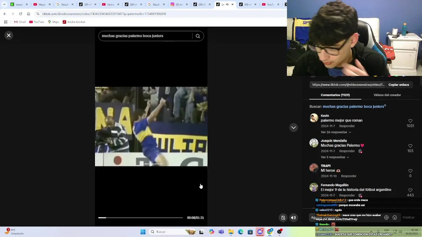
Task: Copy the video link with Copiar enlace
Action: coord(399,85)
